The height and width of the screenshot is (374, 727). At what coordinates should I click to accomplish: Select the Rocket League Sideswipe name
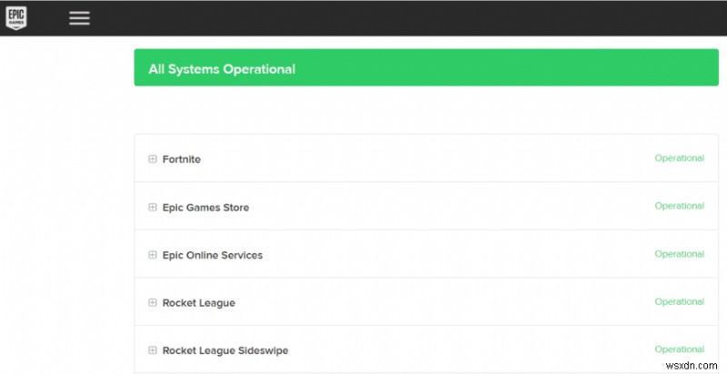coord(224,351)
